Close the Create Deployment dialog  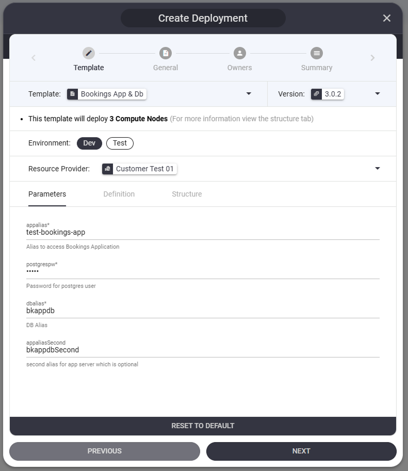point(387,18)
